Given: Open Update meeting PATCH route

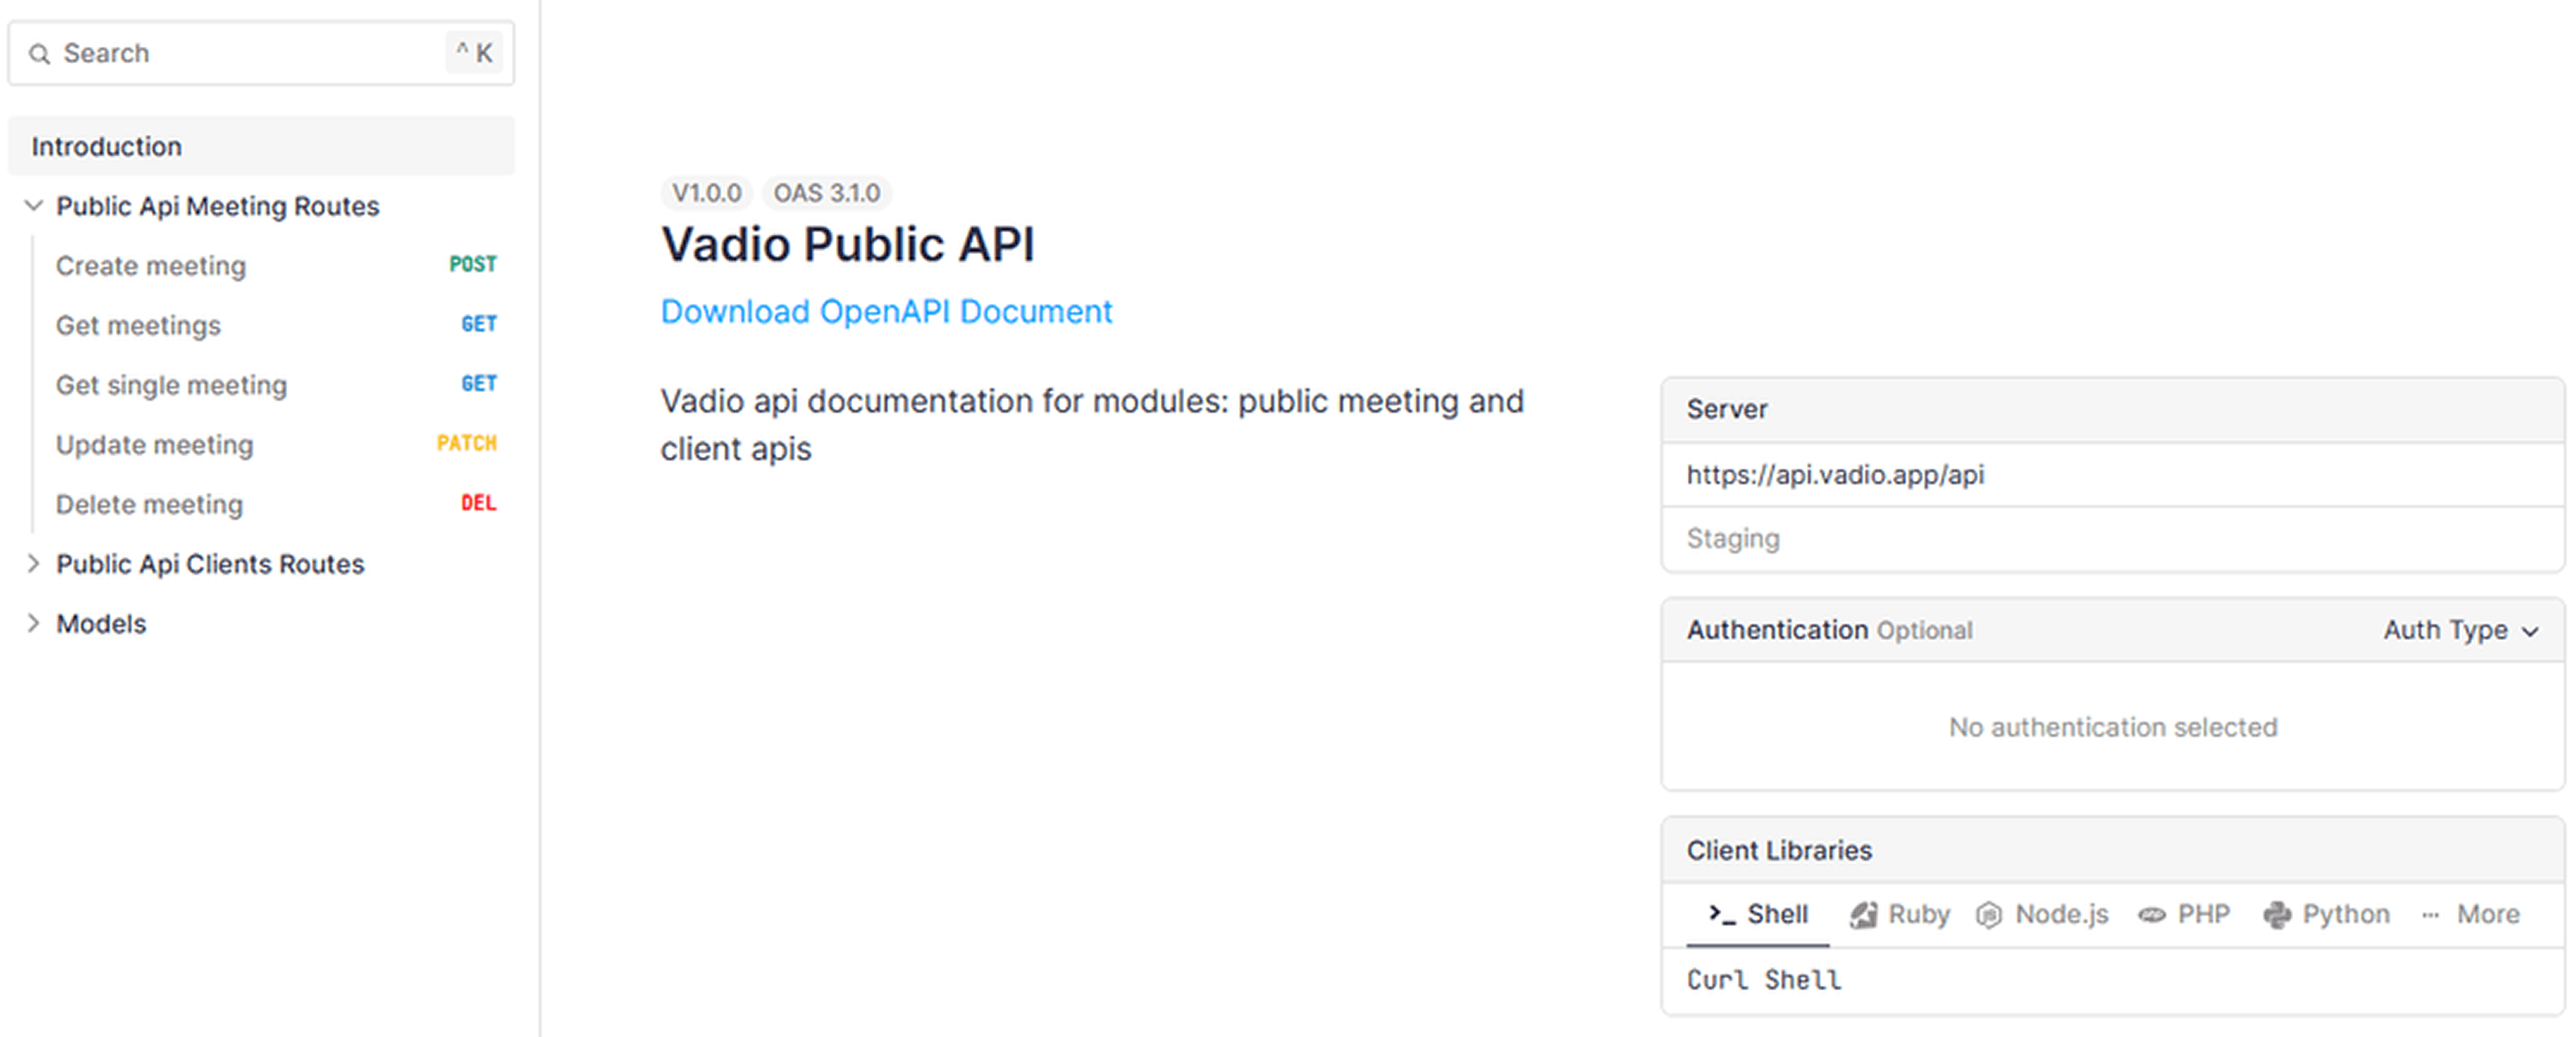Looking at the screenshot, I should click(x=154, y=445).
